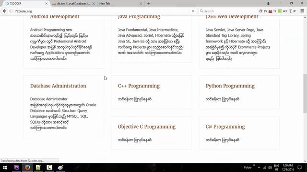Show hidden system tray icons chevron
Image resolution: width=307 pixels, height=172 pixels.
pos(259,168)
